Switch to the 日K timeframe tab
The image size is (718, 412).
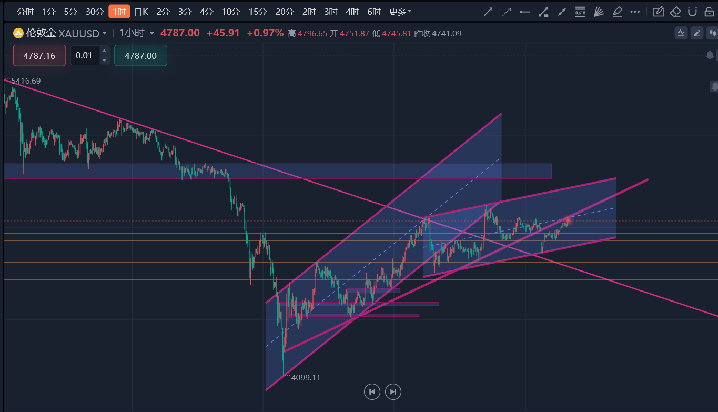[x=141, y=12]
